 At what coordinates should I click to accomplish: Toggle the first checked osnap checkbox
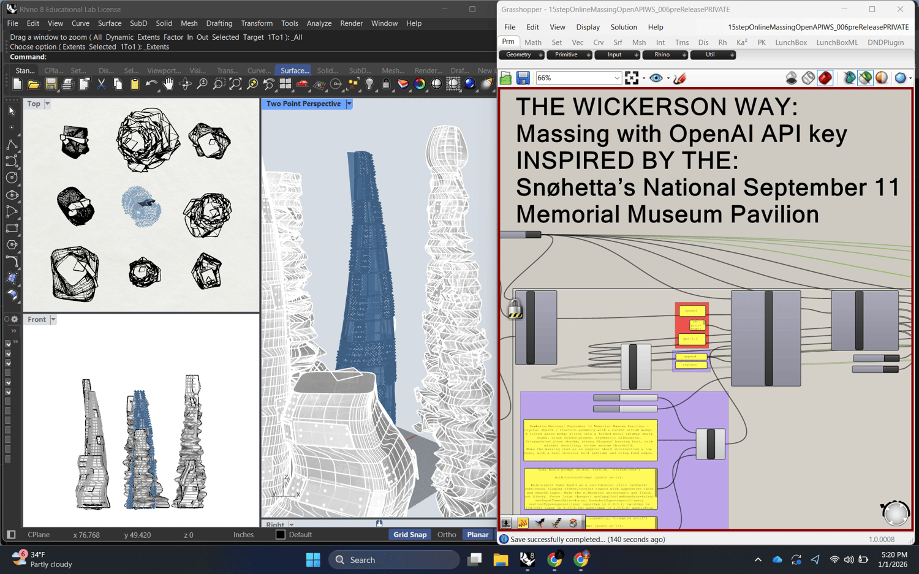[8, 344]
